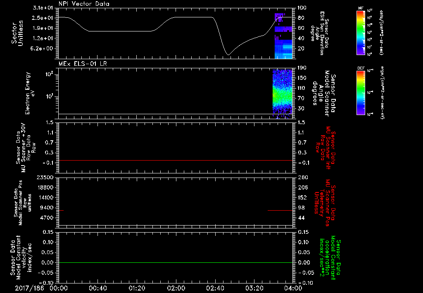Select the "NPI Vector Data" panel title
423x293 pixels.
(x=84, y=4)
